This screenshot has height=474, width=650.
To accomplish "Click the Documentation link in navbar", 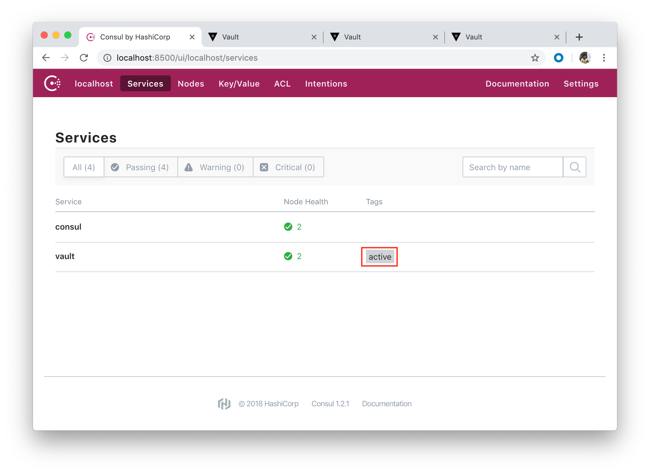I will click(x=517, y=84).
